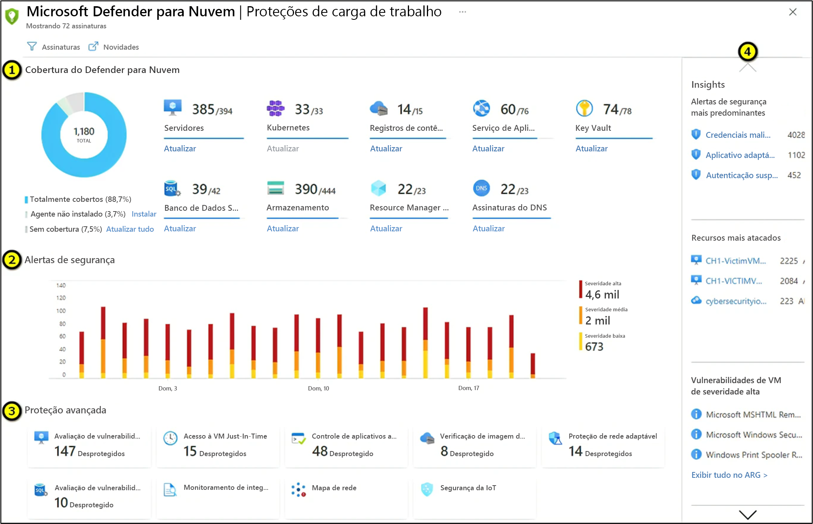The width and height of the screenshot is (813, 524).
Task: Click the Serviço de Aplicativo globe icon
Action: point(482,108)
